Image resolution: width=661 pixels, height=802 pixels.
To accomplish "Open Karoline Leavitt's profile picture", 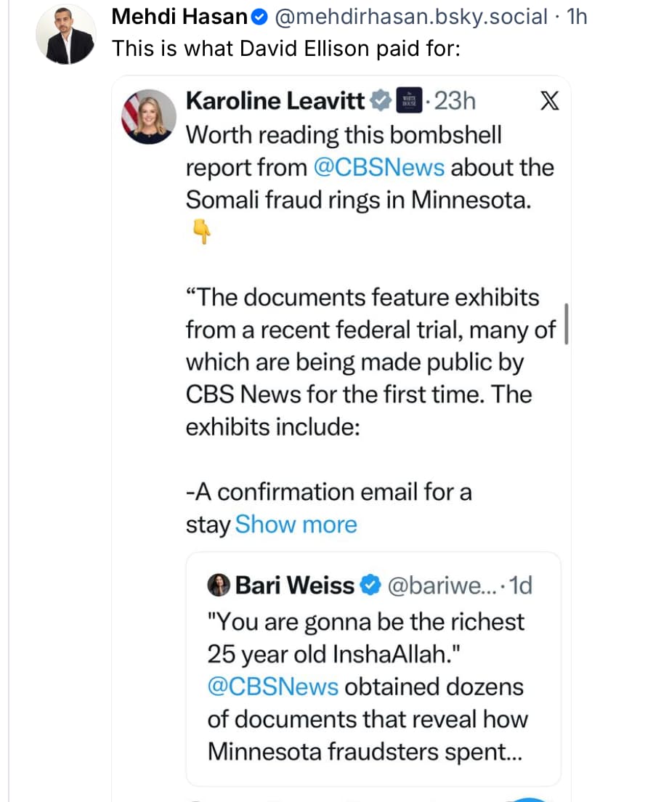I will 148,116.
